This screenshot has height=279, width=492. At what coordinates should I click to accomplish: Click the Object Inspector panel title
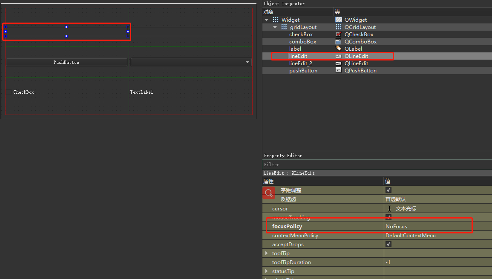[284, 3]
